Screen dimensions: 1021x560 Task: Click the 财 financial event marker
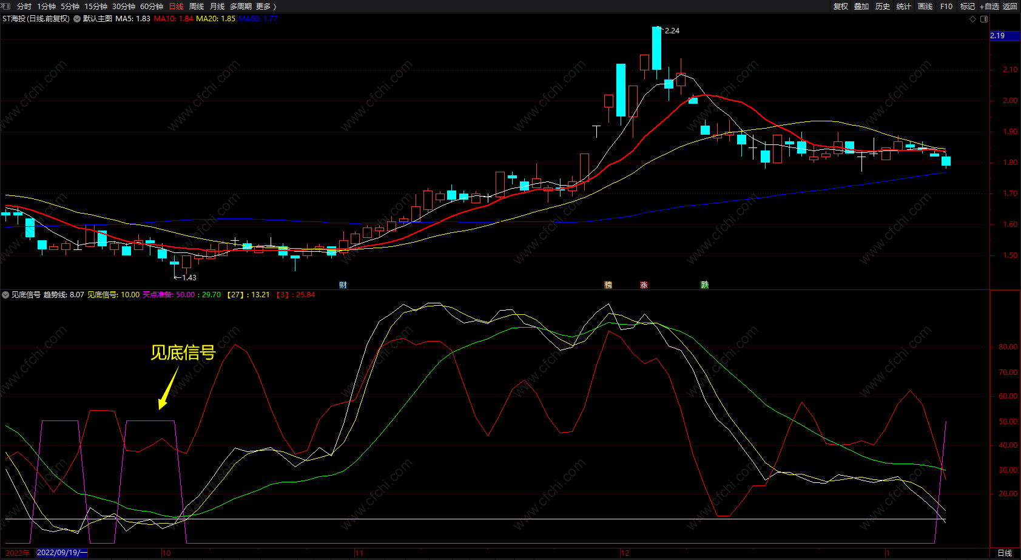point(343,285)
